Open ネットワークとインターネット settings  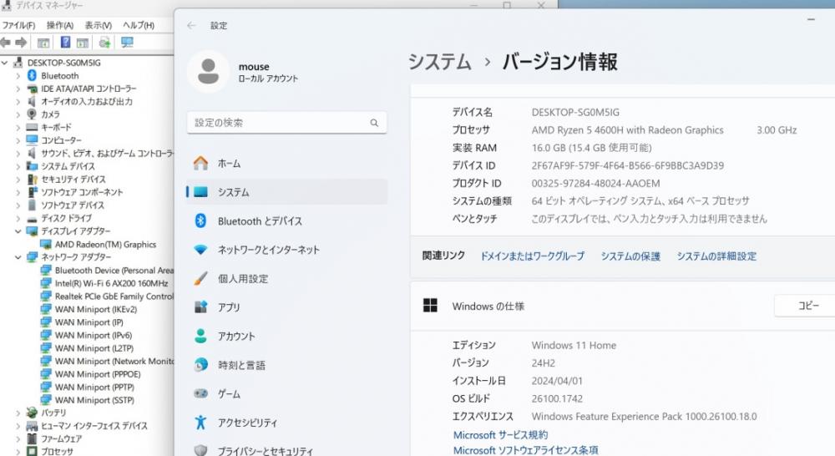point(287,250)
